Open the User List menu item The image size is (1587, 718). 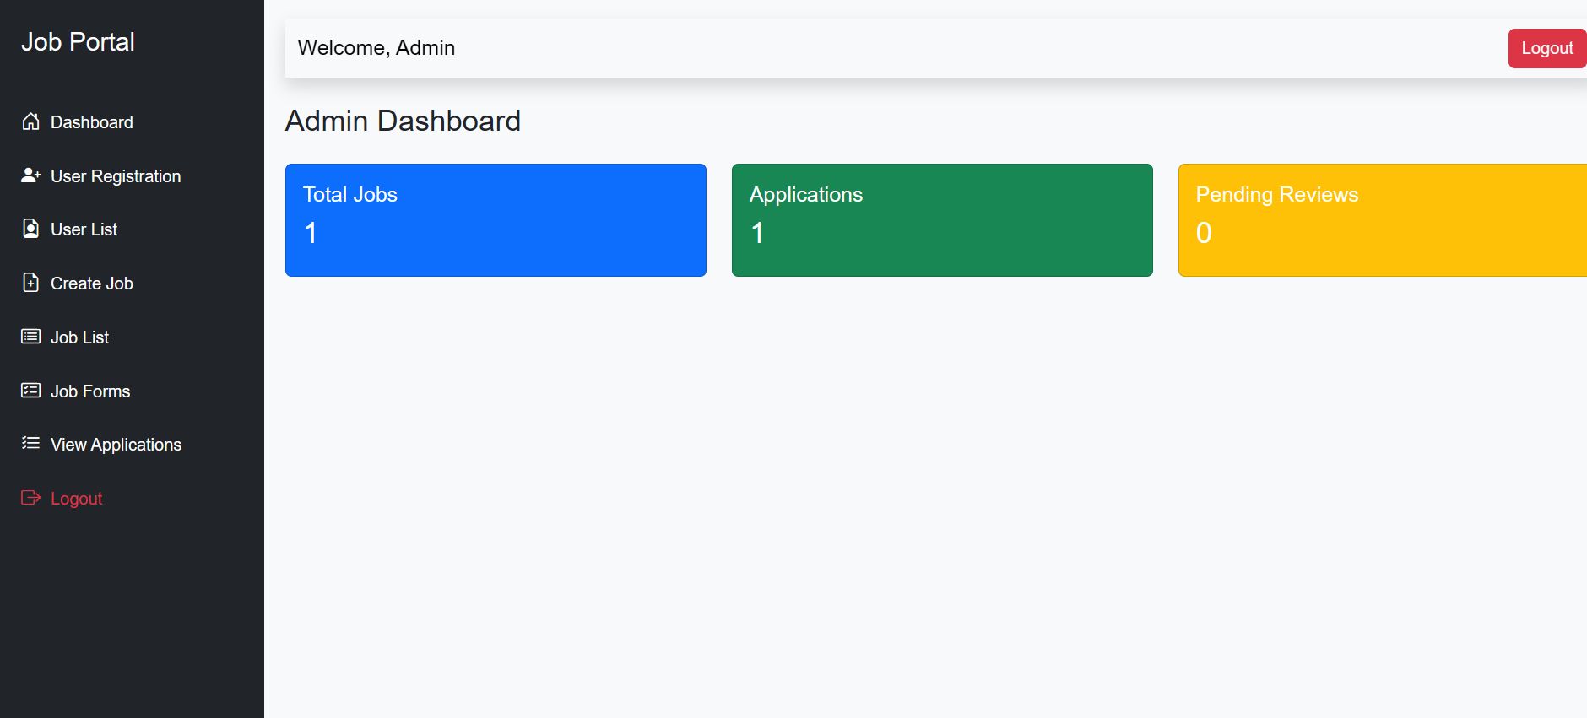[84, 229]
